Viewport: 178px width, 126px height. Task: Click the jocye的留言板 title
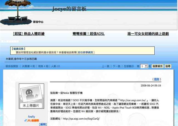[69, 9]
